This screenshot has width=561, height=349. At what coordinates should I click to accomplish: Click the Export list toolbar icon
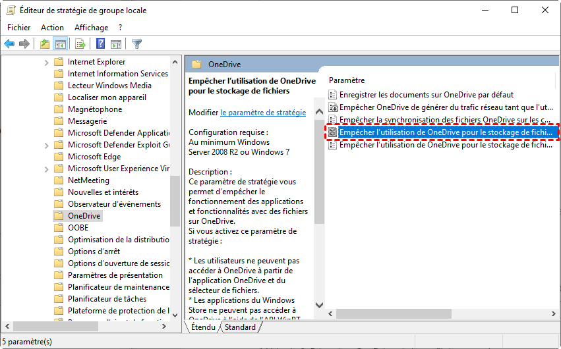pyautogui.click(x=80, y=44)
